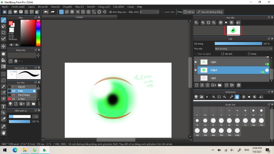This screenshot has height=154, width=274.
Task: Select the G Pen brush
Action: (x=22, y=99)
